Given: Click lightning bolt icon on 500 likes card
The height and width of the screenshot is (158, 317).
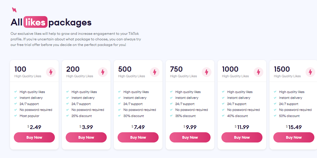Looking at the screenshot, I should click(x=155, y=72).
